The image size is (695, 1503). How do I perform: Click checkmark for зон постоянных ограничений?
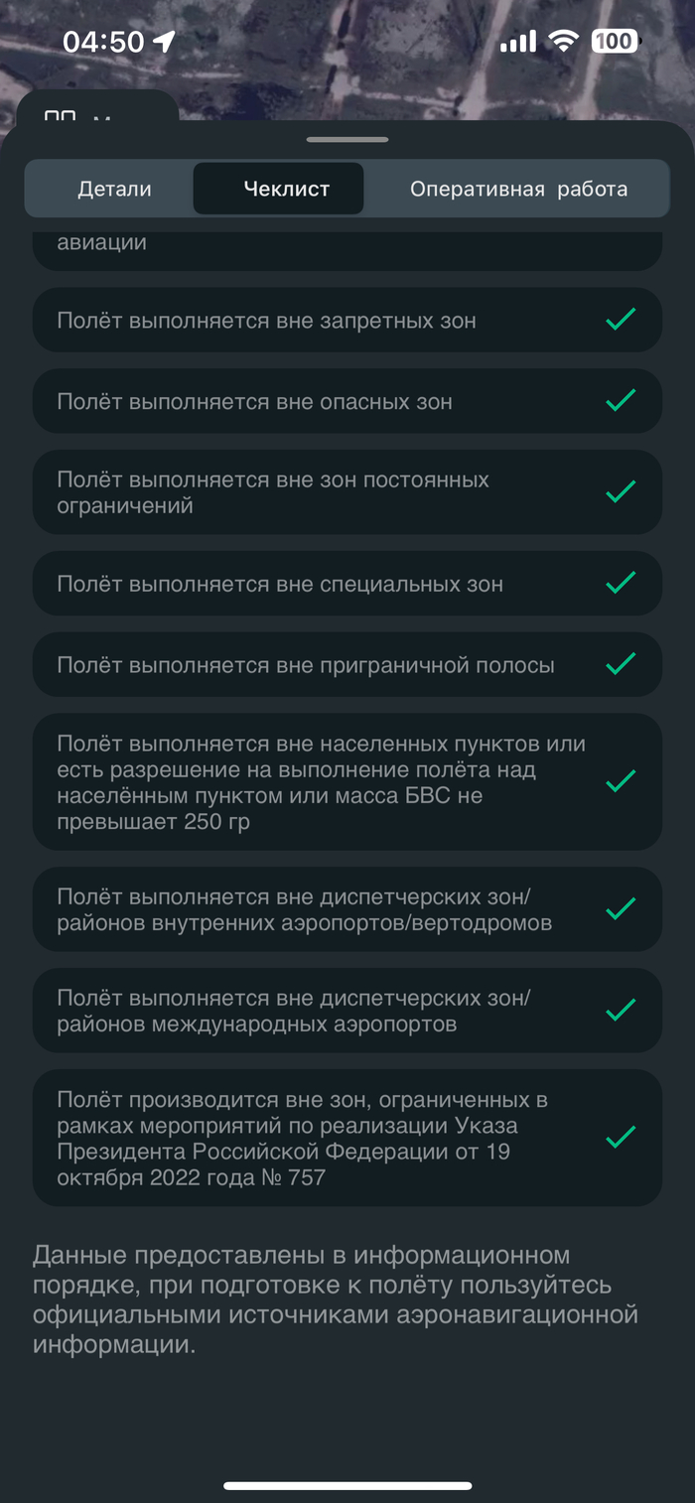621,491
